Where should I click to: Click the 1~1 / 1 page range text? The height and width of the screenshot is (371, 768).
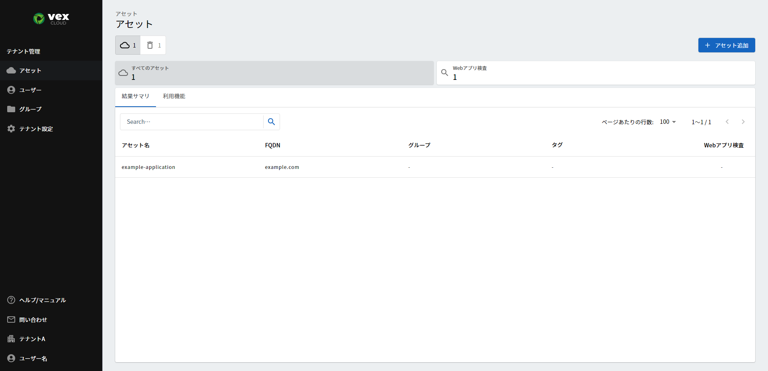pos(701,122)
